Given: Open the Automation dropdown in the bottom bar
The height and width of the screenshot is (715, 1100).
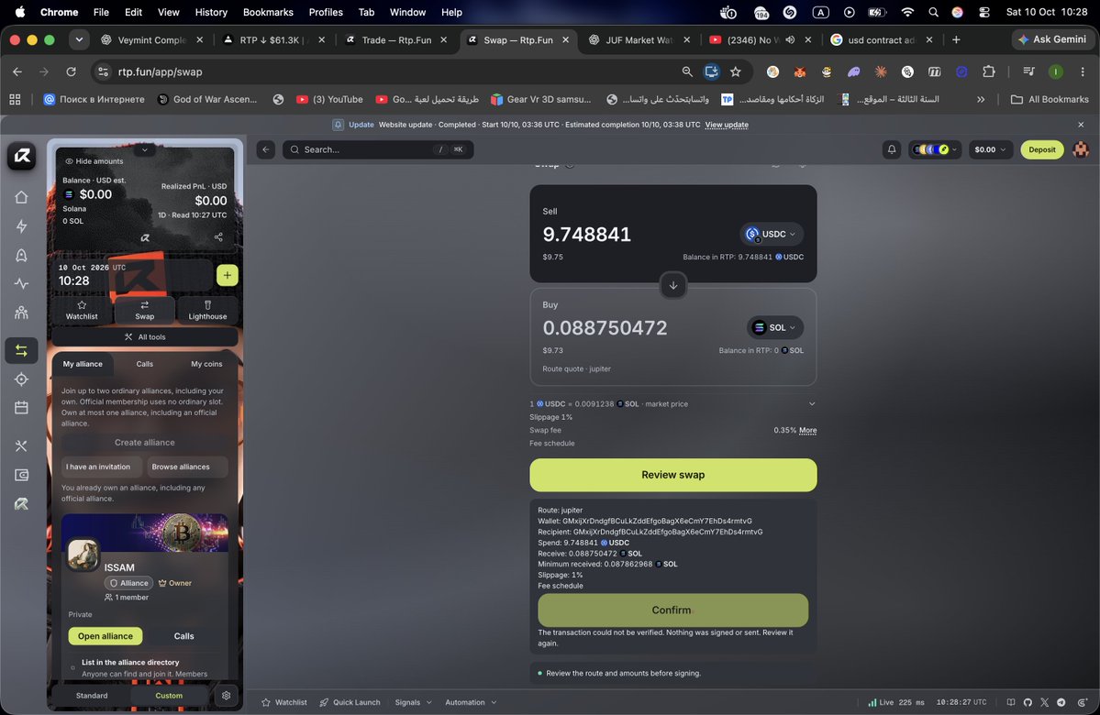Looking at the screenshot, I should click(x=471, y=702).
